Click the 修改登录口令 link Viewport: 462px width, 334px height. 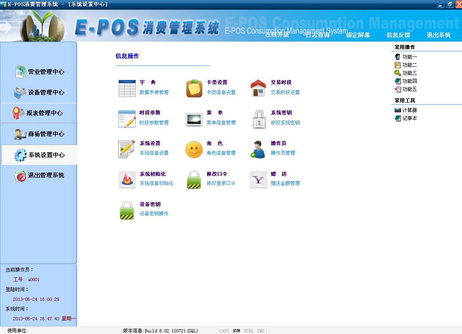click(221, 183)
